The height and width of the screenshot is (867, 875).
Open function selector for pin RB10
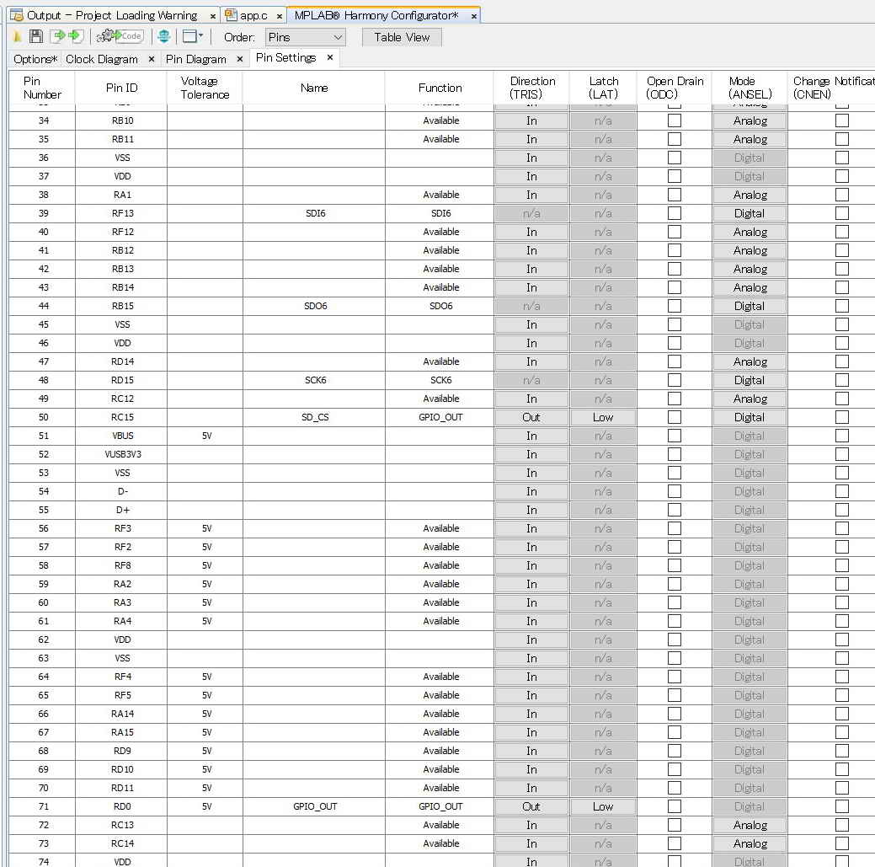pyautogui.click(x=440, y=120)
